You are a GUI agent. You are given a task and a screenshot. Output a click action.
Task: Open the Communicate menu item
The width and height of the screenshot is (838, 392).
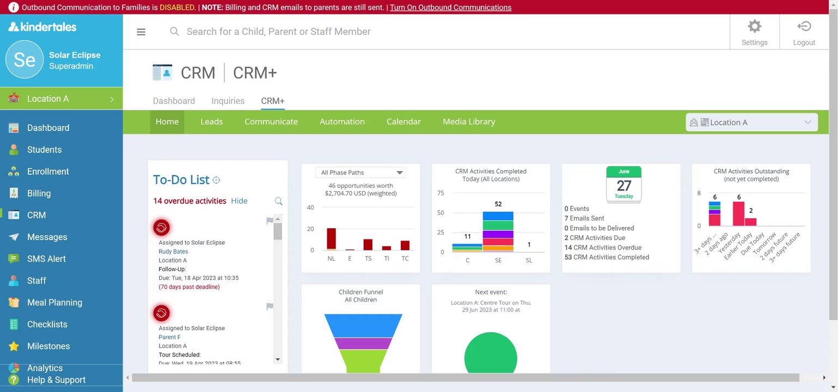271,122
